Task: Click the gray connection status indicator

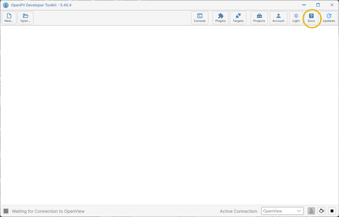Action: pyautogui.click(x=6, y=211)
